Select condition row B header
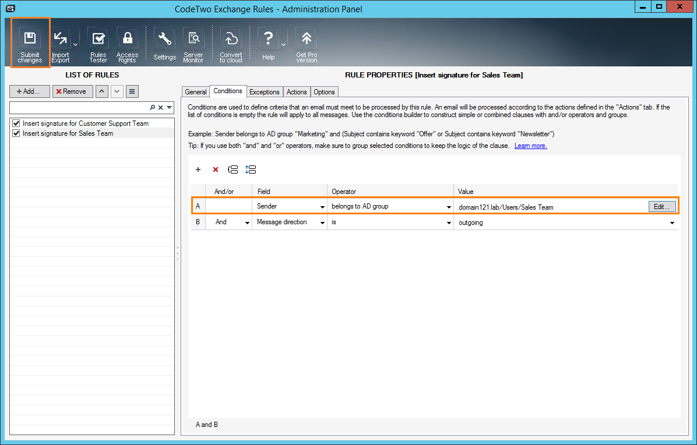Image resolution: width=697 pixels, height=445 pixels. tap(198, 222)
